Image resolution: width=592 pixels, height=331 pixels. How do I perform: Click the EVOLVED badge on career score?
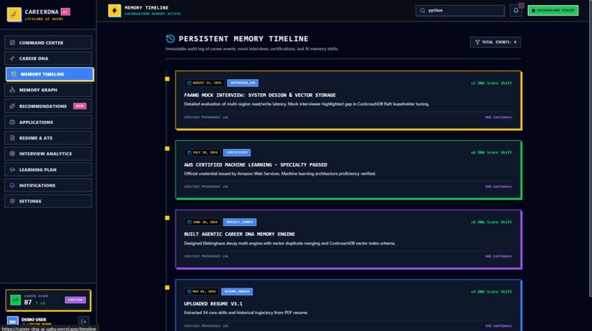75,300
